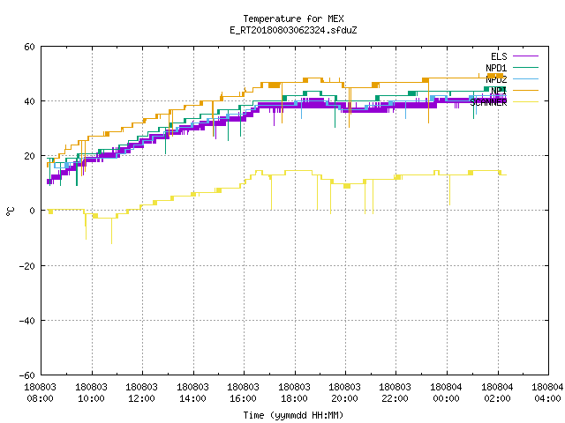Image resolution: width=565 pixels, height=423 pixels.
Task: Click the x-axis label 180804 00:00
Action: (447, 393)
